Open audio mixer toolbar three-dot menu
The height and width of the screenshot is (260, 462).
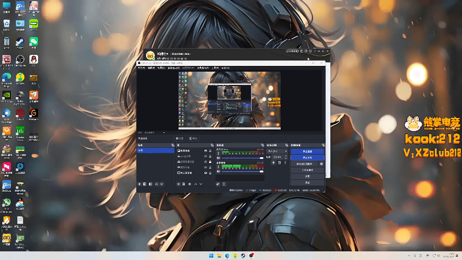coord(224,184)
